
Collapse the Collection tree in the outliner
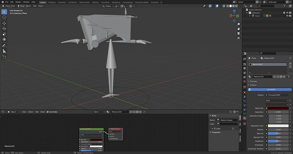tap(247, 13)
